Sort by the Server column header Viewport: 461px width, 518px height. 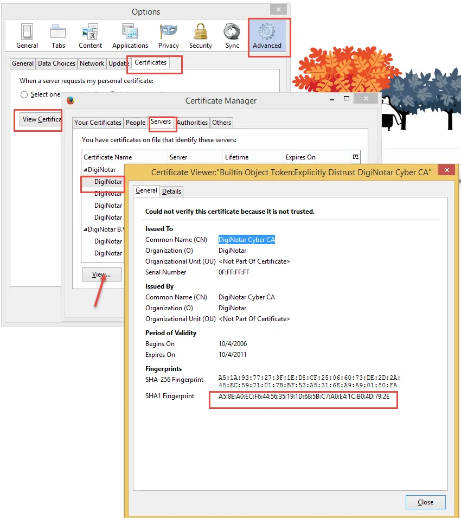[195, 157]
